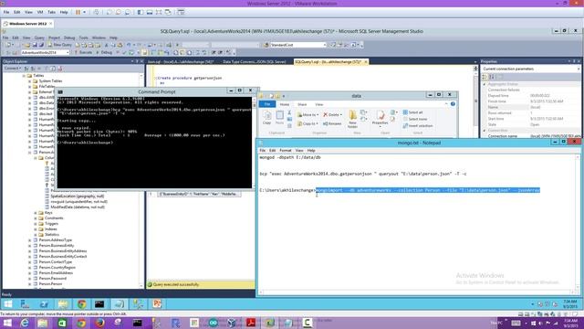Expand Person.AddressType table node
Screen dimensions: 584x329
(x=30, y=240)
